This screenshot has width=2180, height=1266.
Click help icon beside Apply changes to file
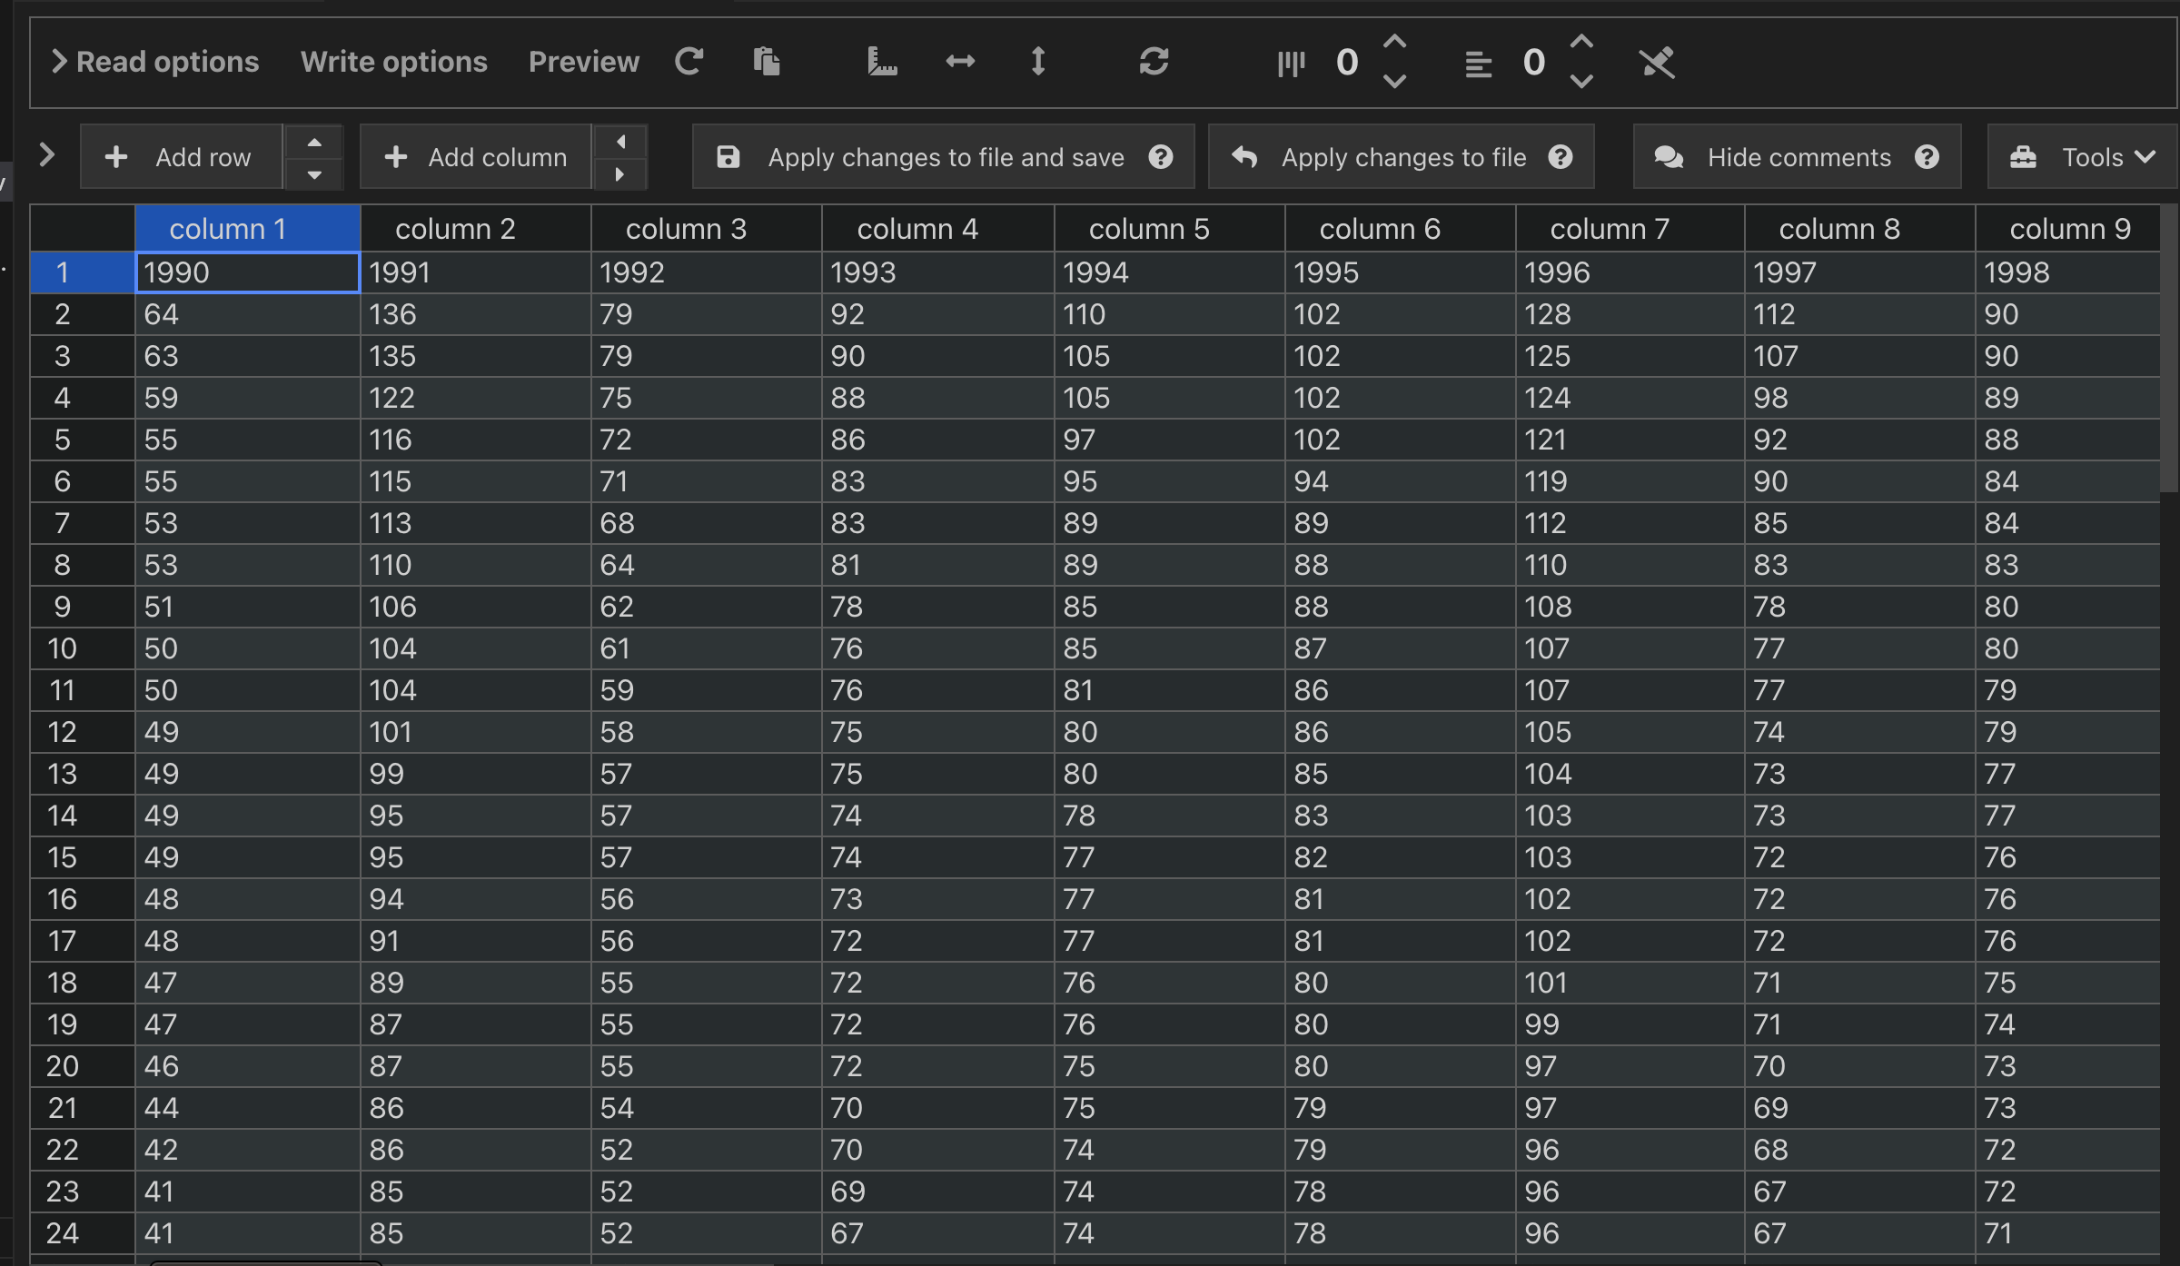pos(1561,157)
